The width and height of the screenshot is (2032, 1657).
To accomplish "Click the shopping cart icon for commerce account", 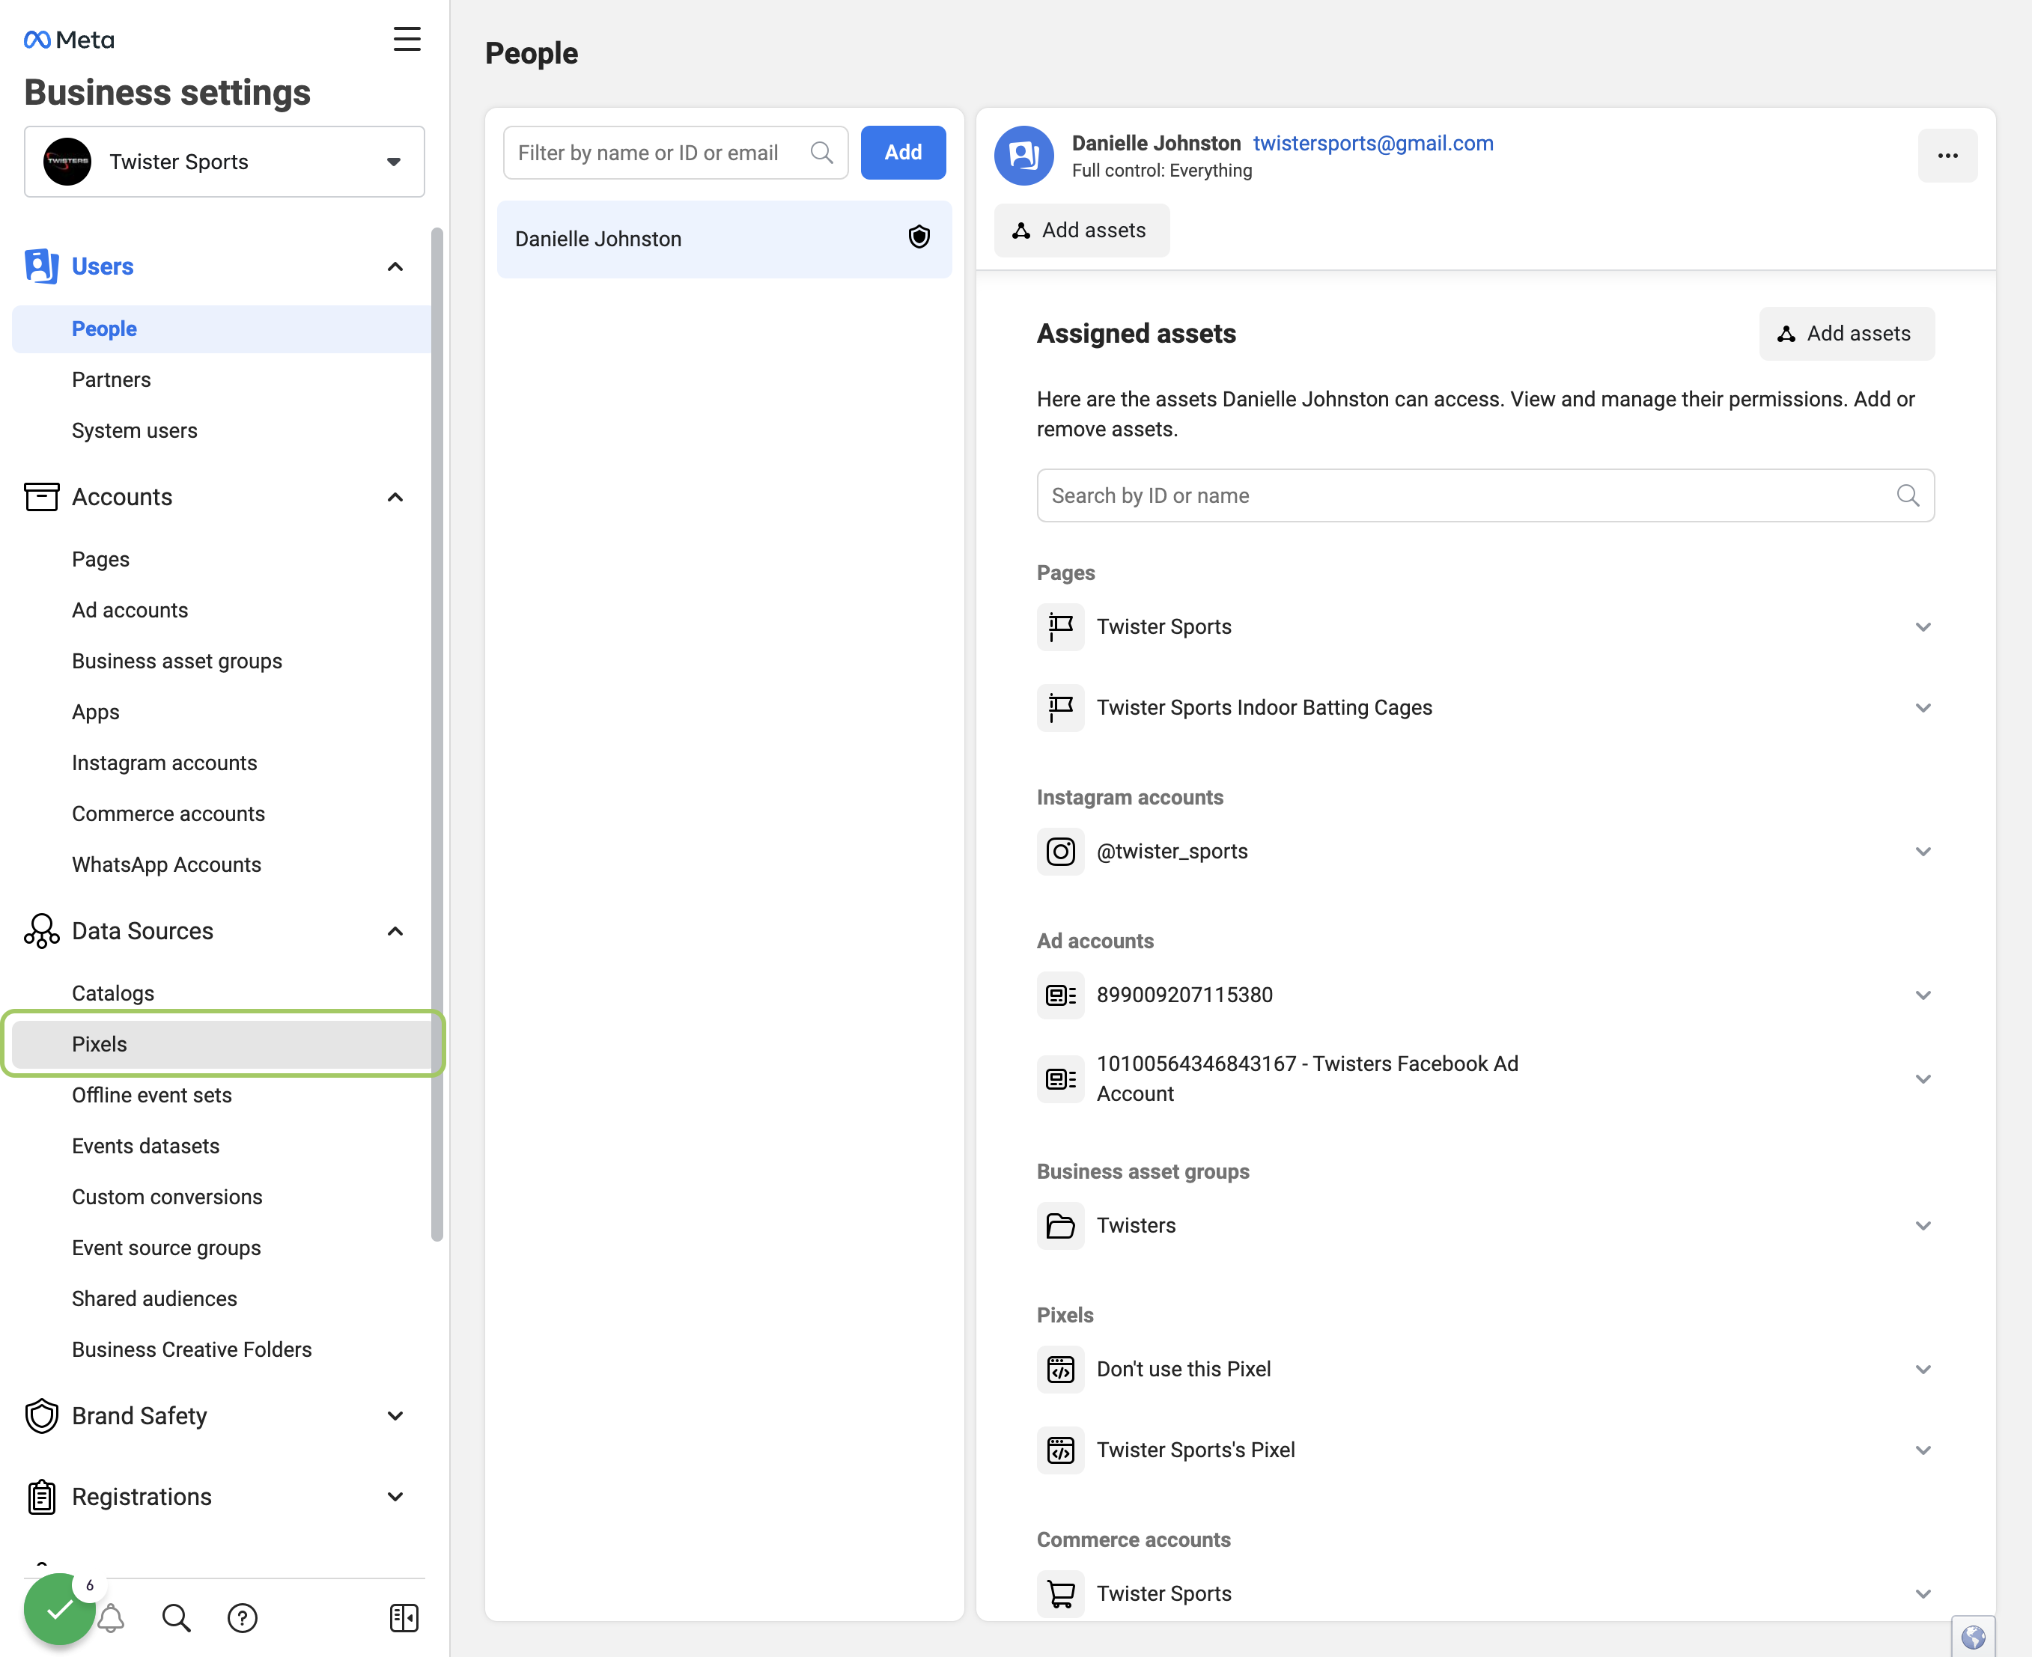I will (1060, 1594).
